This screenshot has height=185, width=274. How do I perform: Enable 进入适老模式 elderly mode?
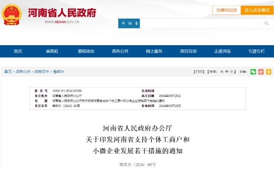pos(257,10)
